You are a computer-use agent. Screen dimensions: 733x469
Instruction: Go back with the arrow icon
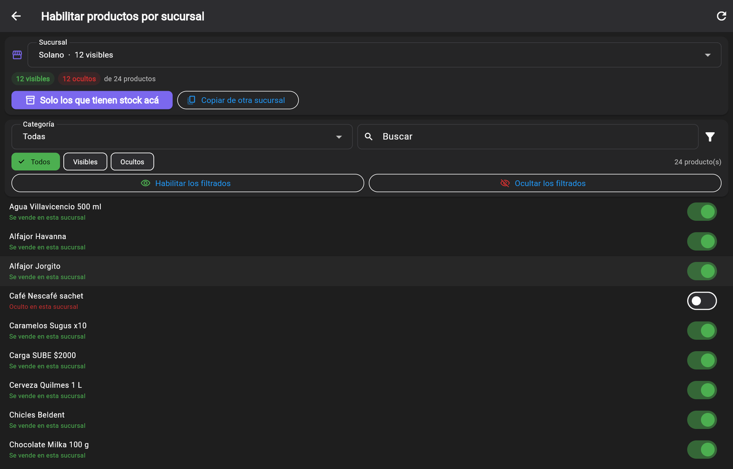16,16
